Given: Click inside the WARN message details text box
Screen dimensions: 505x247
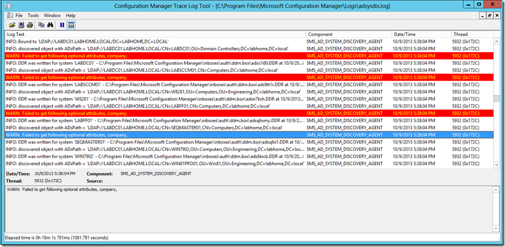Looking at the screenshot, I should point(249,208).
